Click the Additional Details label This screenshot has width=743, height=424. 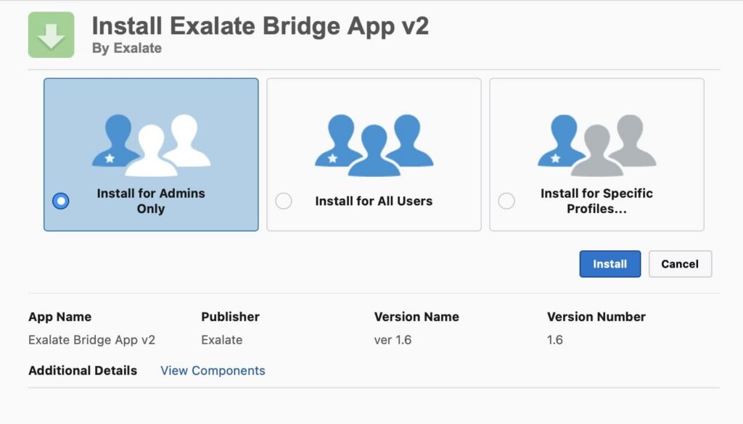pyautogui.click(x=83, y=370)
